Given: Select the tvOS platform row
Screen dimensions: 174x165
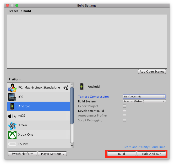Looking at the screenshot, I should [x=39, y=116].
